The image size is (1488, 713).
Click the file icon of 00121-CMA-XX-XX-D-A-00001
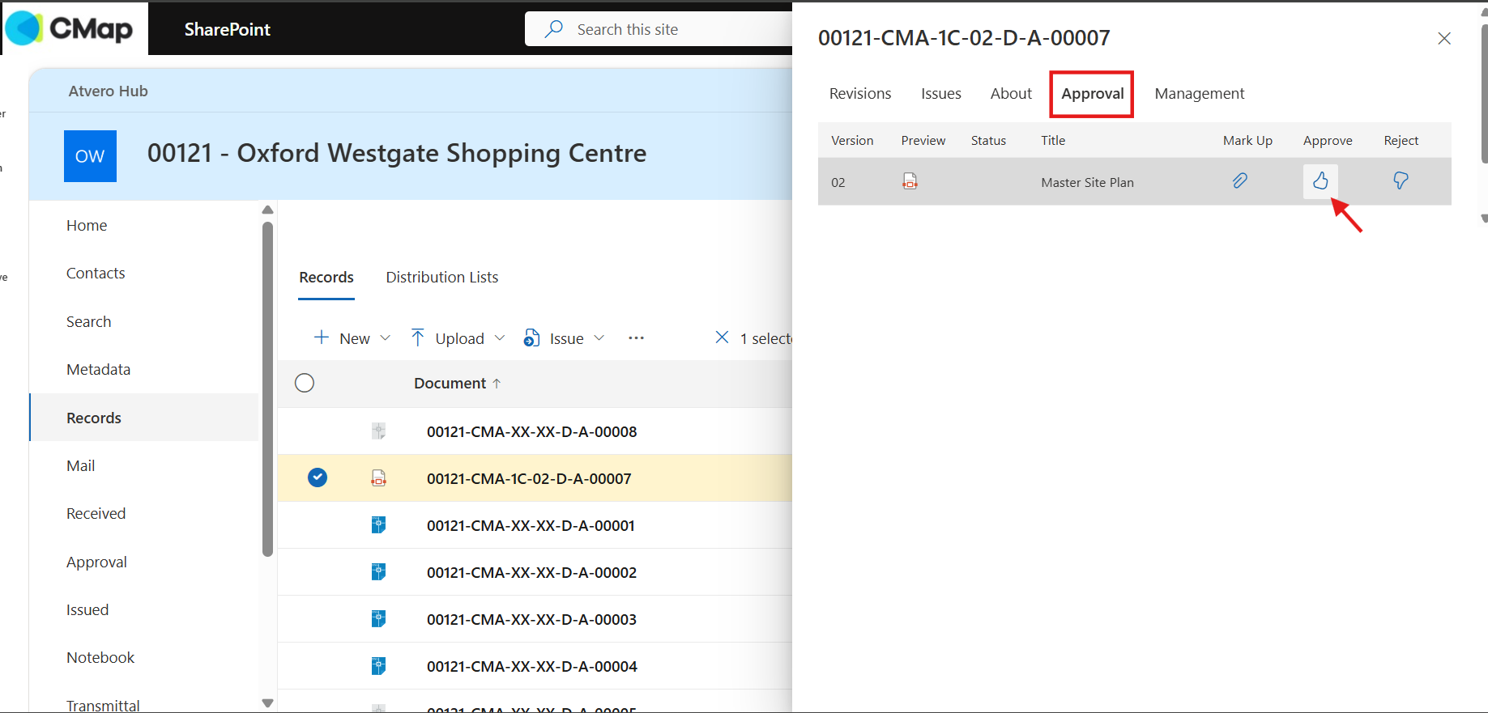click(x=378, y=525)
